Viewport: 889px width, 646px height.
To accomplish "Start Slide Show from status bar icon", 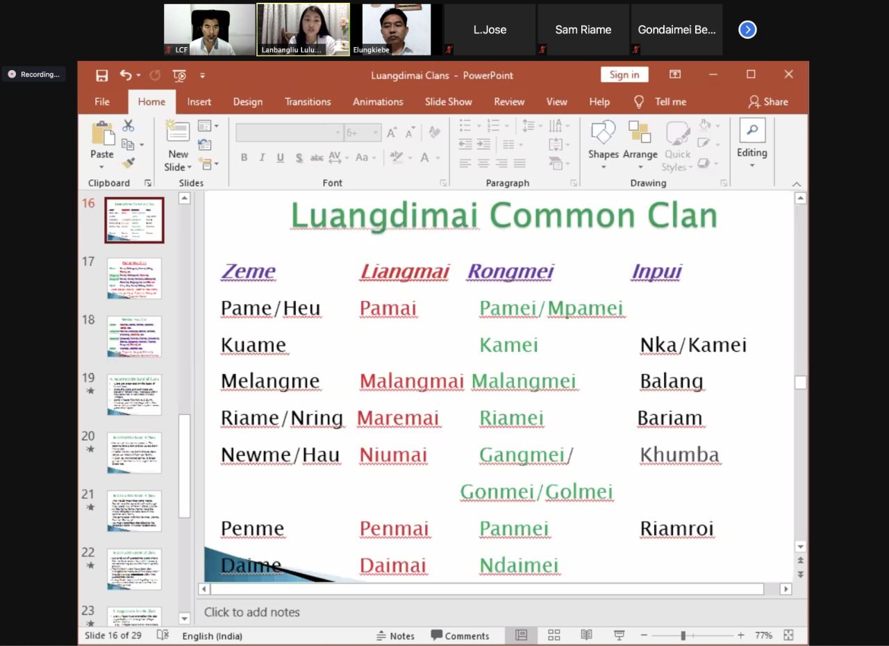I will tap(619, 635).
